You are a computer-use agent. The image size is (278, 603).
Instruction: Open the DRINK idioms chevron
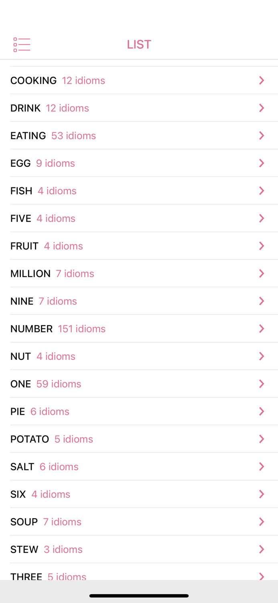[262, 108]
